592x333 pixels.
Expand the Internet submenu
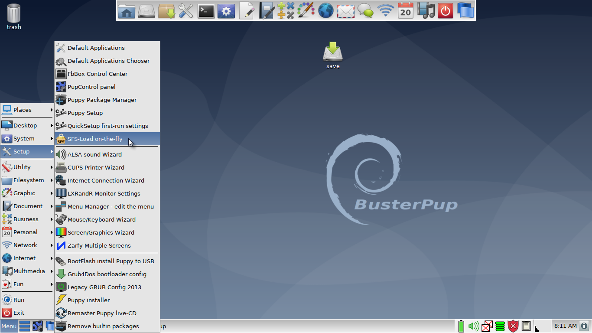[x=27, y=258]
